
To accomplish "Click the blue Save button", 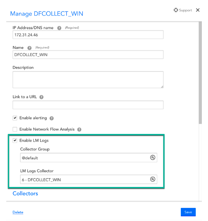I will click(188, 212).
